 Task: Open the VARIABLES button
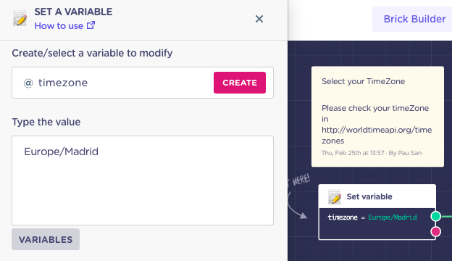46,239
